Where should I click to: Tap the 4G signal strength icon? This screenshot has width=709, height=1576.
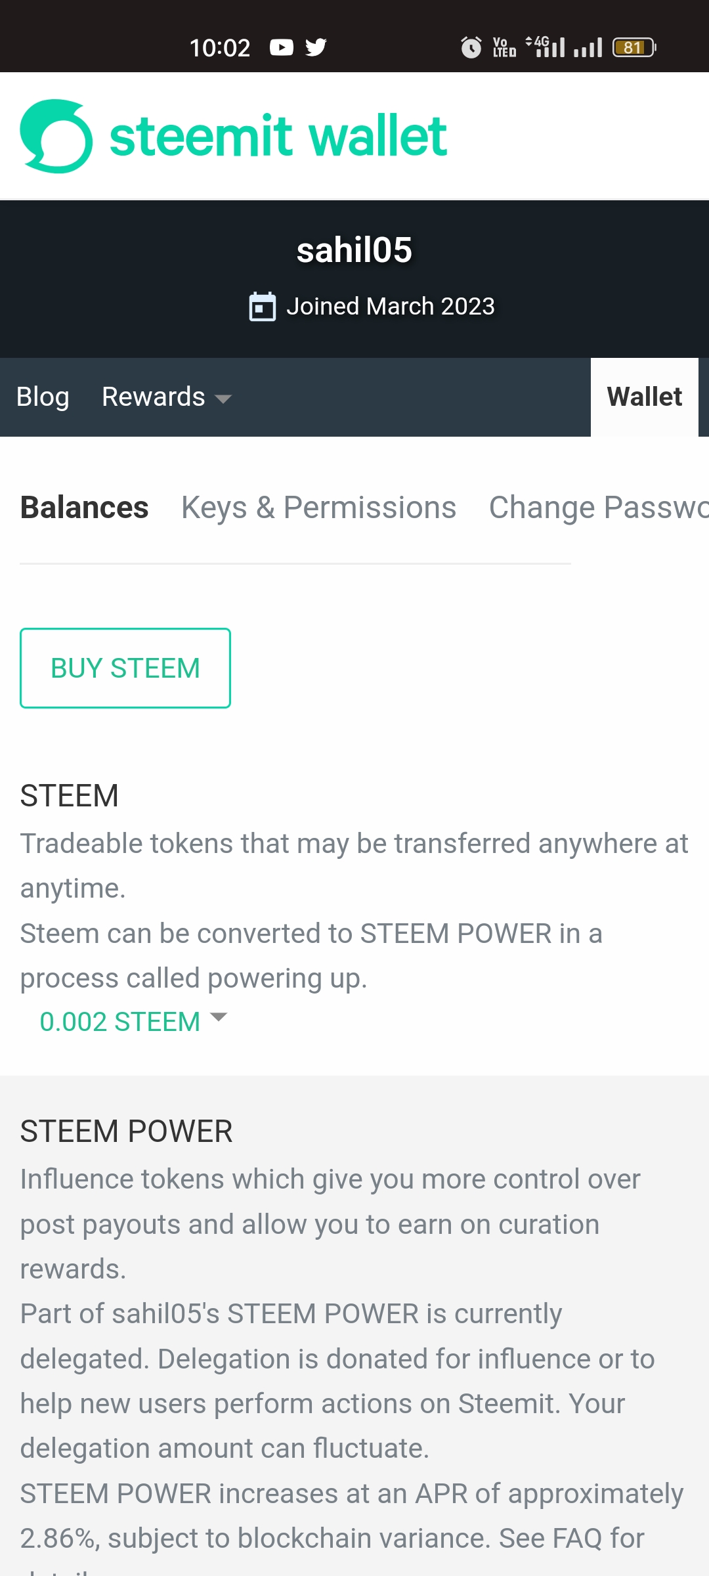click(x=546, y=47)
